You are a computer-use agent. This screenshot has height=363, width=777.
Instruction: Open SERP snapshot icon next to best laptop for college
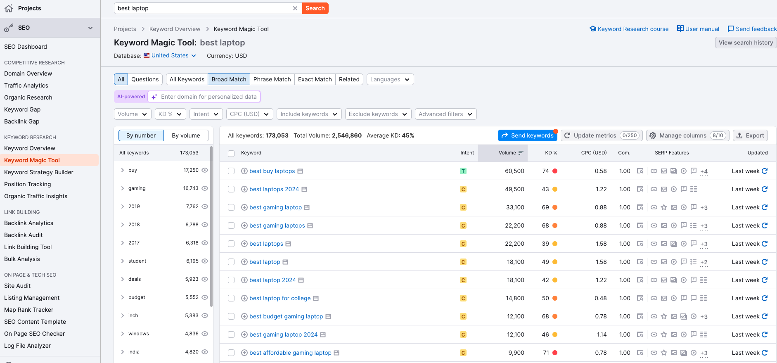pos(316,298)
